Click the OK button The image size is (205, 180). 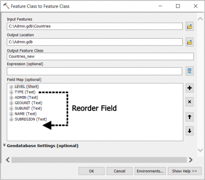(92, 171)
